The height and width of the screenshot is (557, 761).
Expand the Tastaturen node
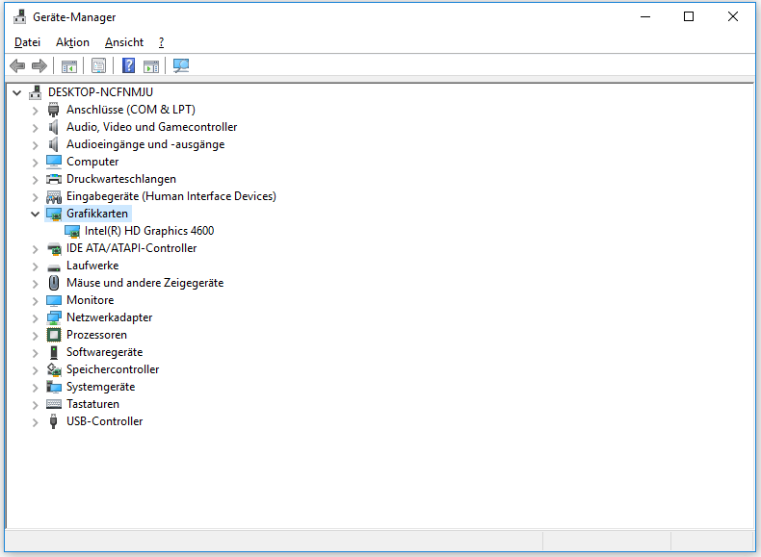tap(35, 405)
